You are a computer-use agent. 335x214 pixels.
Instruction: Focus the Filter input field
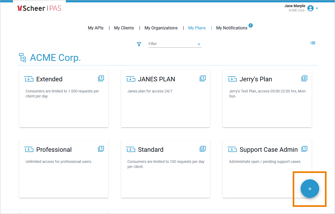coord(172,44)
